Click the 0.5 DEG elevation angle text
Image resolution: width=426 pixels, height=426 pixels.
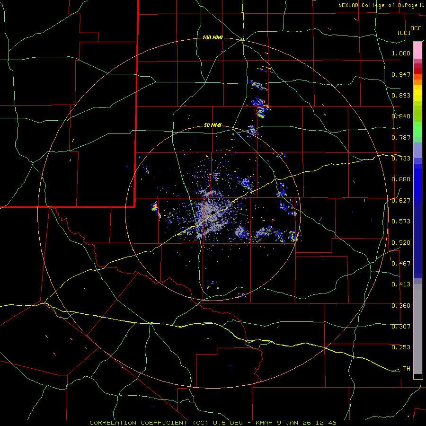tap(228, 423)
